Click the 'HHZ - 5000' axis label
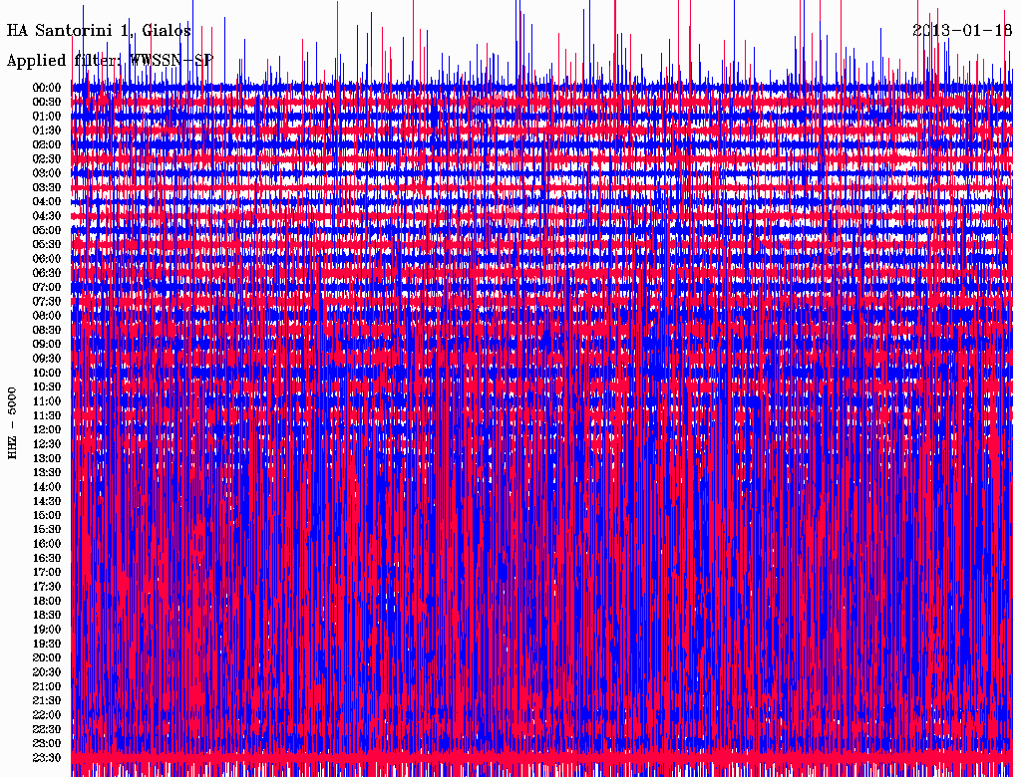Viewport: 1021px width, 777px height. click(x=12, y=423)
